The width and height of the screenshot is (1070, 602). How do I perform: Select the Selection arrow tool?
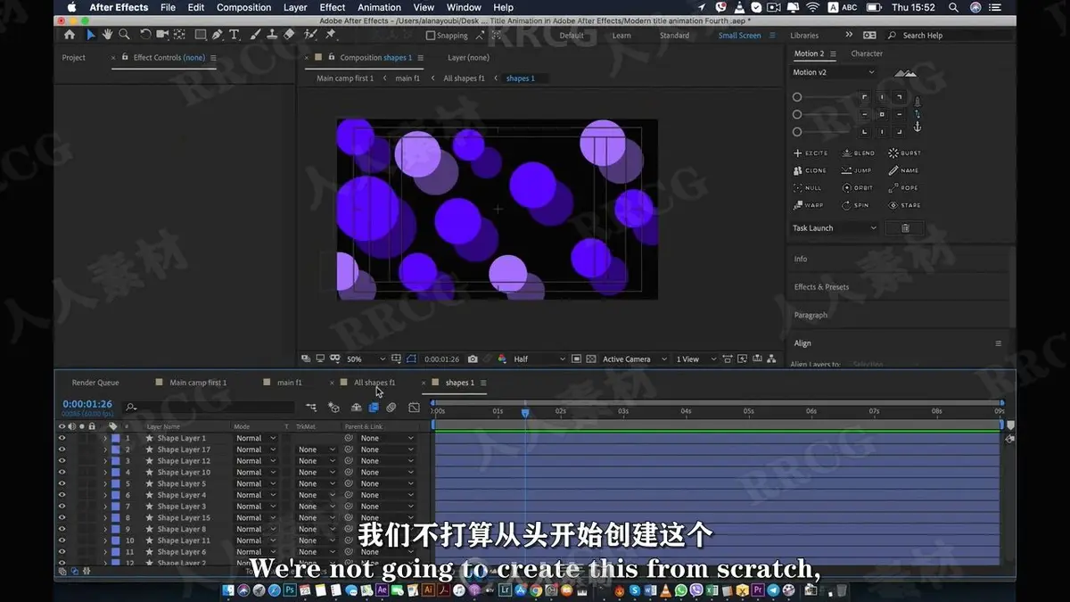(x=90, y=35)
